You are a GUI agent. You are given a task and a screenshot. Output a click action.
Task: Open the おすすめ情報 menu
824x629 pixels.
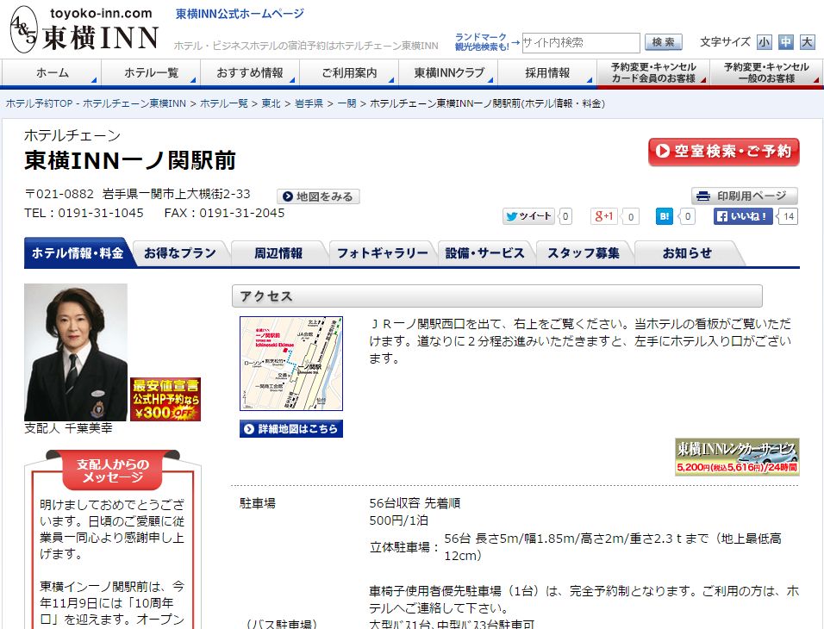click(250, 72)
